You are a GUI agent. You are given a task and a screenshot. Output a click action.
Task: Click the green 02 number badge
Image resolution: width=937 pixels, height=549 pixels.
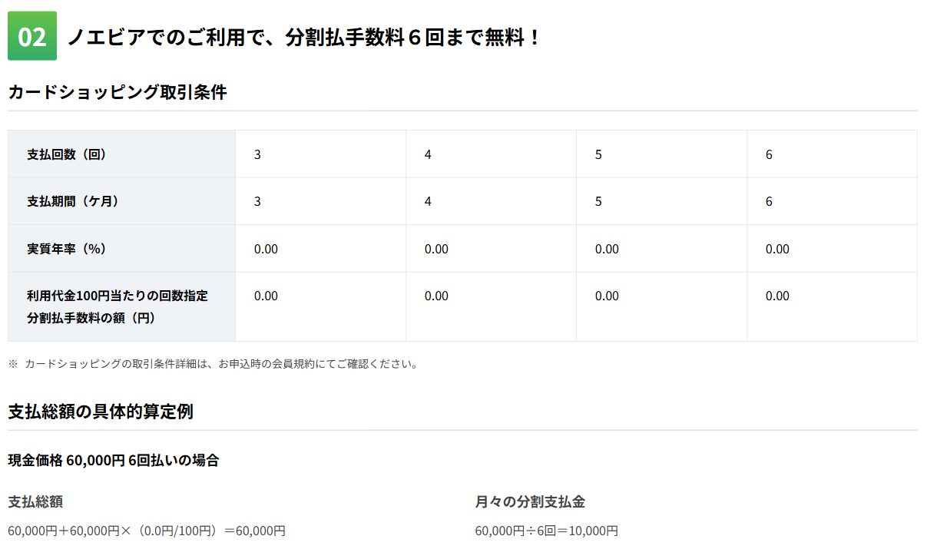[32, 36]
